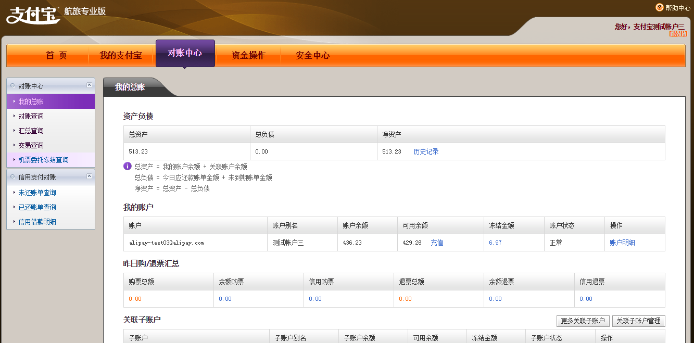694x343 pixels.
Task: Select 交易查询 sidebar item
Action: tap(31, 145)
